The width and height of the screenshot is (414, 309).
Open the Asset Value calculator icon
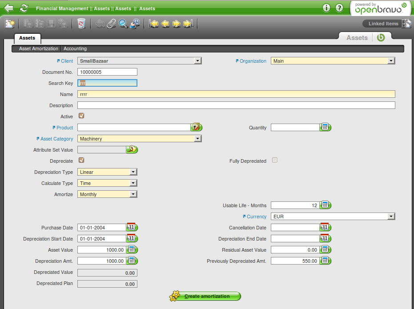[132, 250]
